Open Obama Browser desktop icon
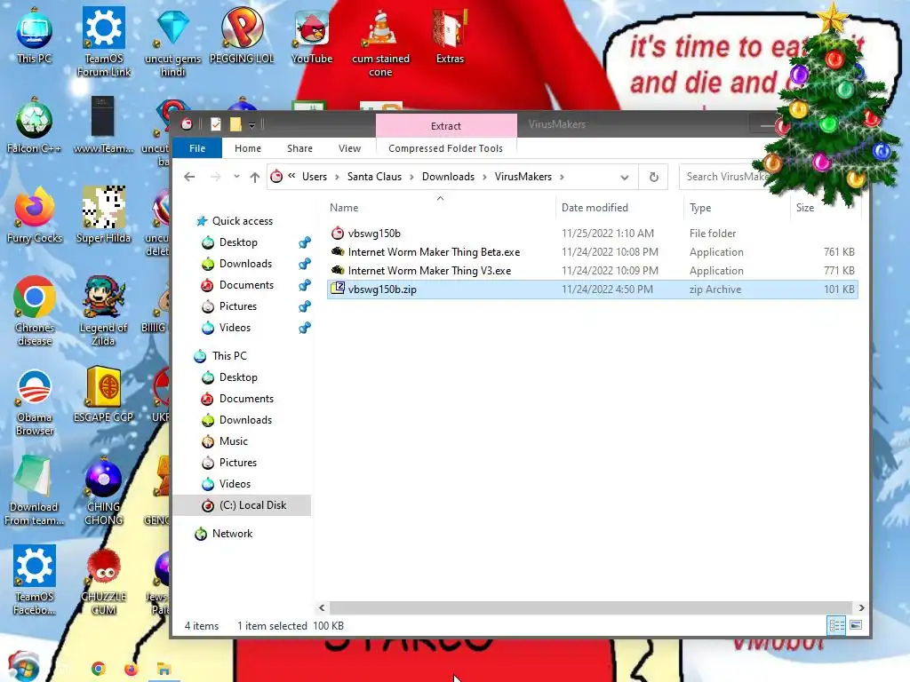 (35, 401)
